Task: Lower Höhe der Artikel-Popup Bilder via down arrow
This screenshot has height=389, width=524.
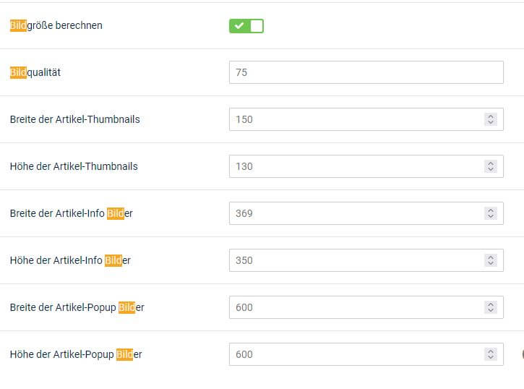Action: 491,358
